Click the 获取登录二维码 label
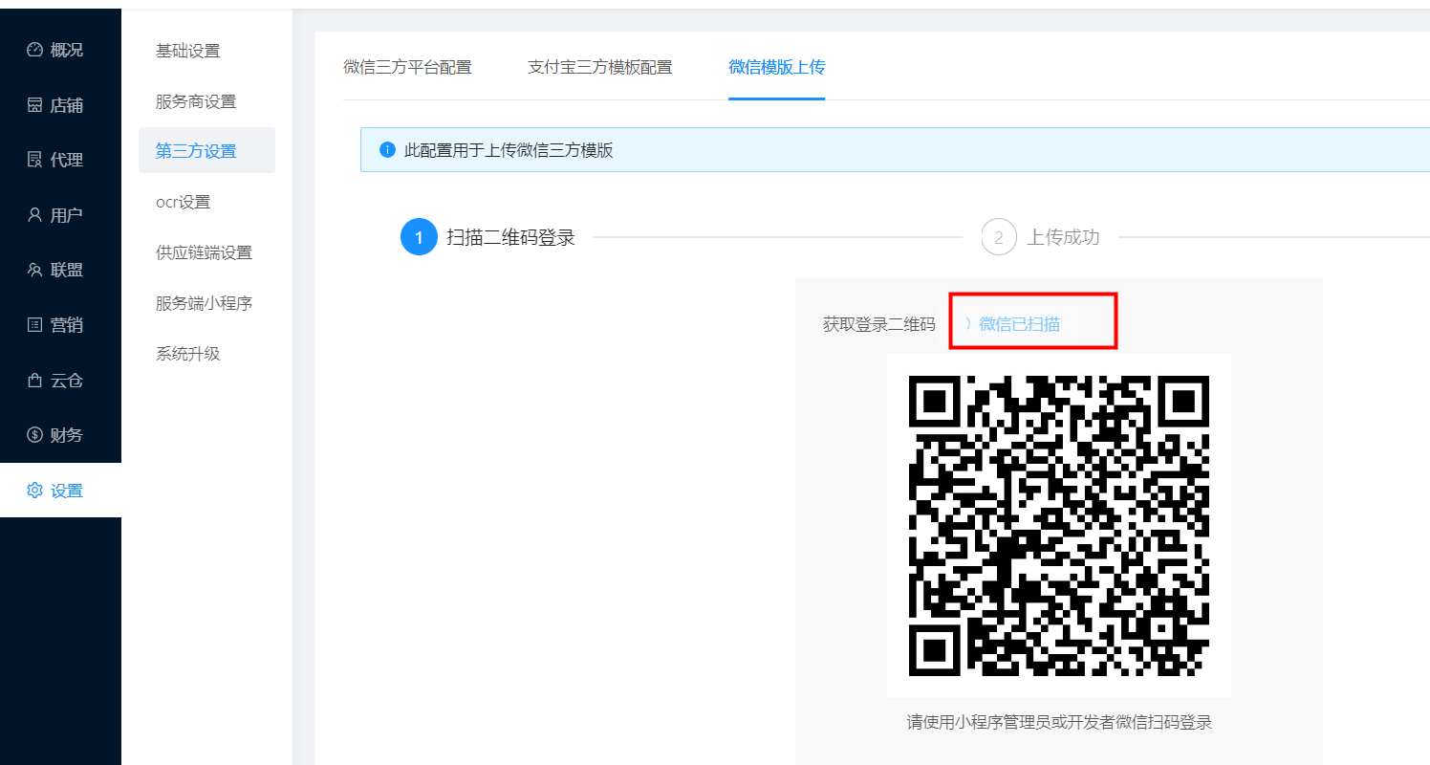 [x=879, y=324]
